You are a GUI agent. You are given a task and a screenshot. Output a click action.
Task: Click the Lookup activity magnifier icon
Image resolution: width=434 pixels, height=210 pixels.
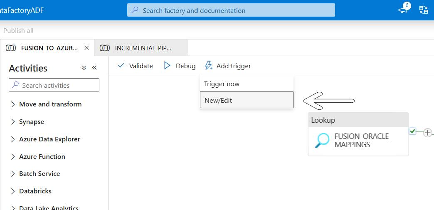coord(322,141)
